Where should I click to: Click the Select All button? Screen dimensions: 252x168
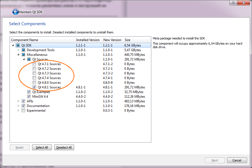(42, 147)
